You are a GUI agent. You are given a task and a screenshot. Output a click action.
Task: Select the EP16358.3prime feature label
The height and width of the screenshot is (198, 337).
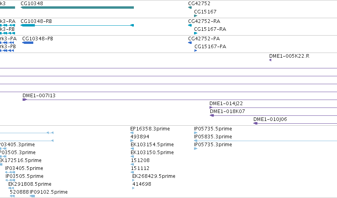[150, 129]
